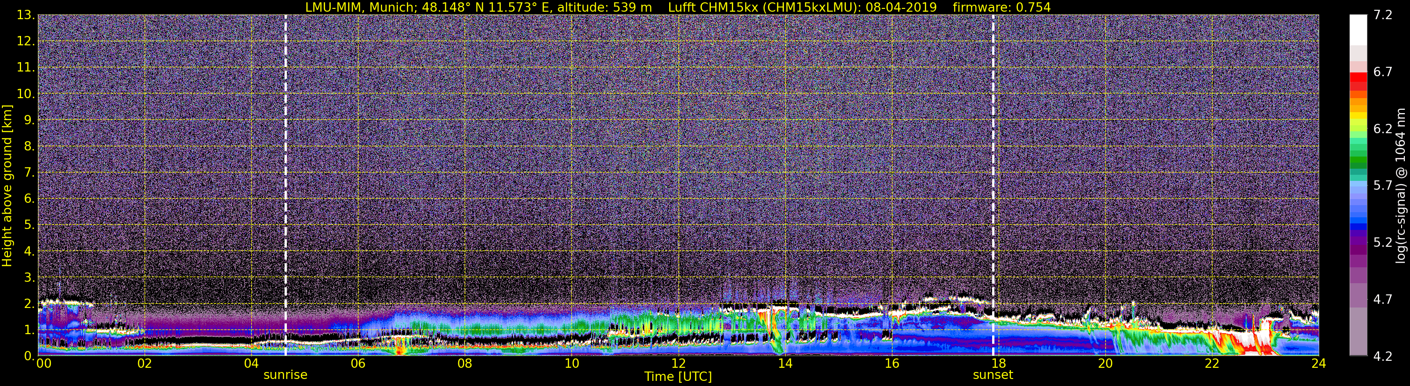1410x386 pixels.
Task: Click the time axis tick '18'
Action: pos(998,364)
